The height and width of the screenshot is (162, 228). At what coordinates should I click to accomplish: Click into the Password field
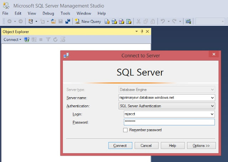[x=169, y=122]
